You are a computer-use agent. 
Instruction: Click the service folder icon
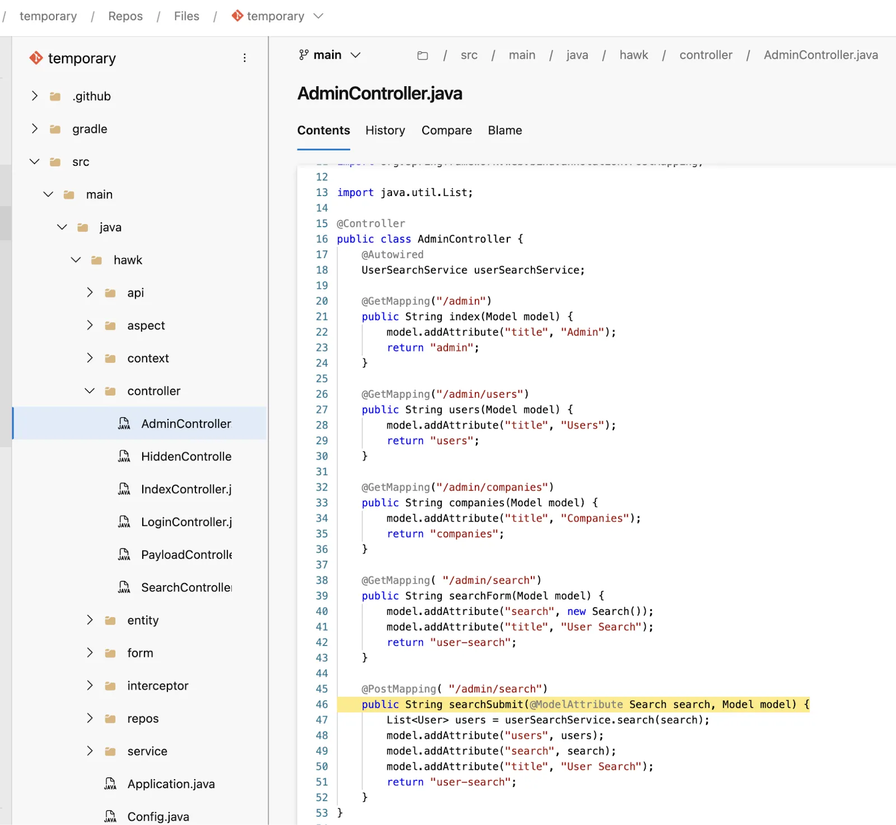coord(110,752)
